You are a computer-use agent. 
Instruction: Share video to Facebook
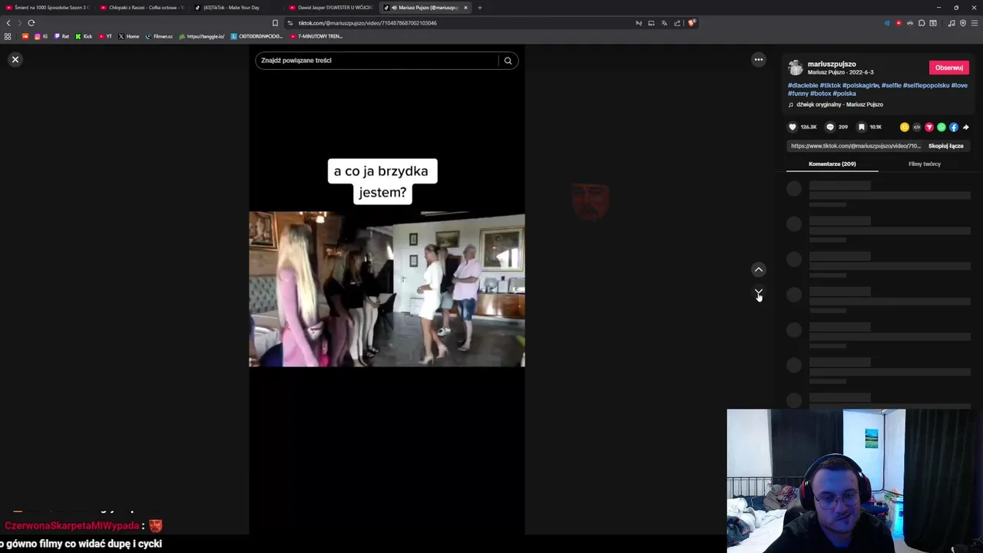[954, 127]
